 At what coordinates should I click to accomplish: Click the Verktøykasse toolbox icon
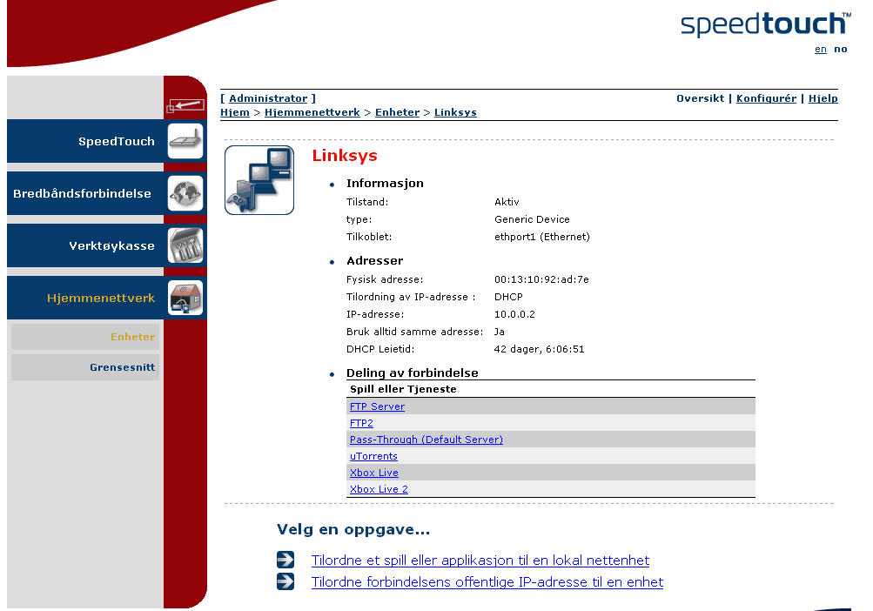(185, 245)
